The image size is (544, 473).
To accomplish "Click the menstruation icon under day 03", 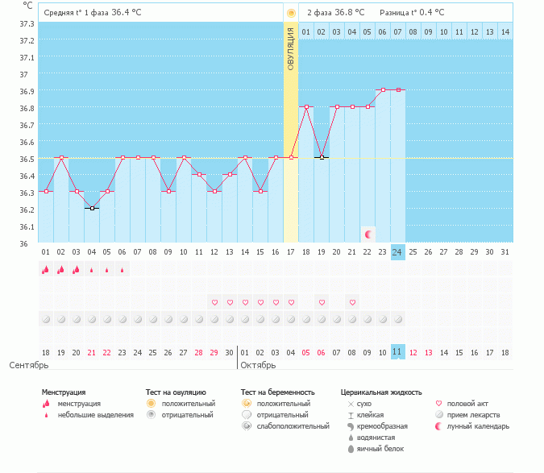I will tap(76, 269).
